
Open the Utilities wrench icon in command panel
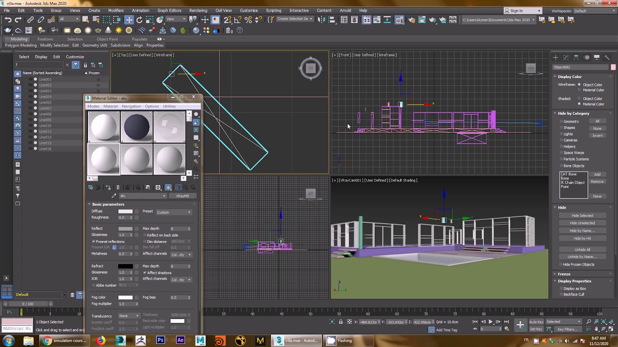[607, 57]
